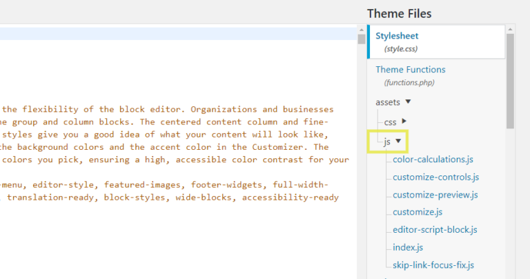Select the assets folder label
The height and width of the screenshot is (279, 530).
coord(388,102)
